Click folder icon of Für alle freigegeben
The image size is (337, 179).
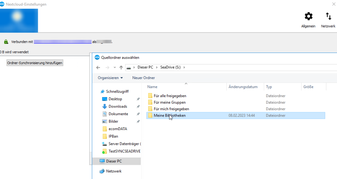coord(150,96)
